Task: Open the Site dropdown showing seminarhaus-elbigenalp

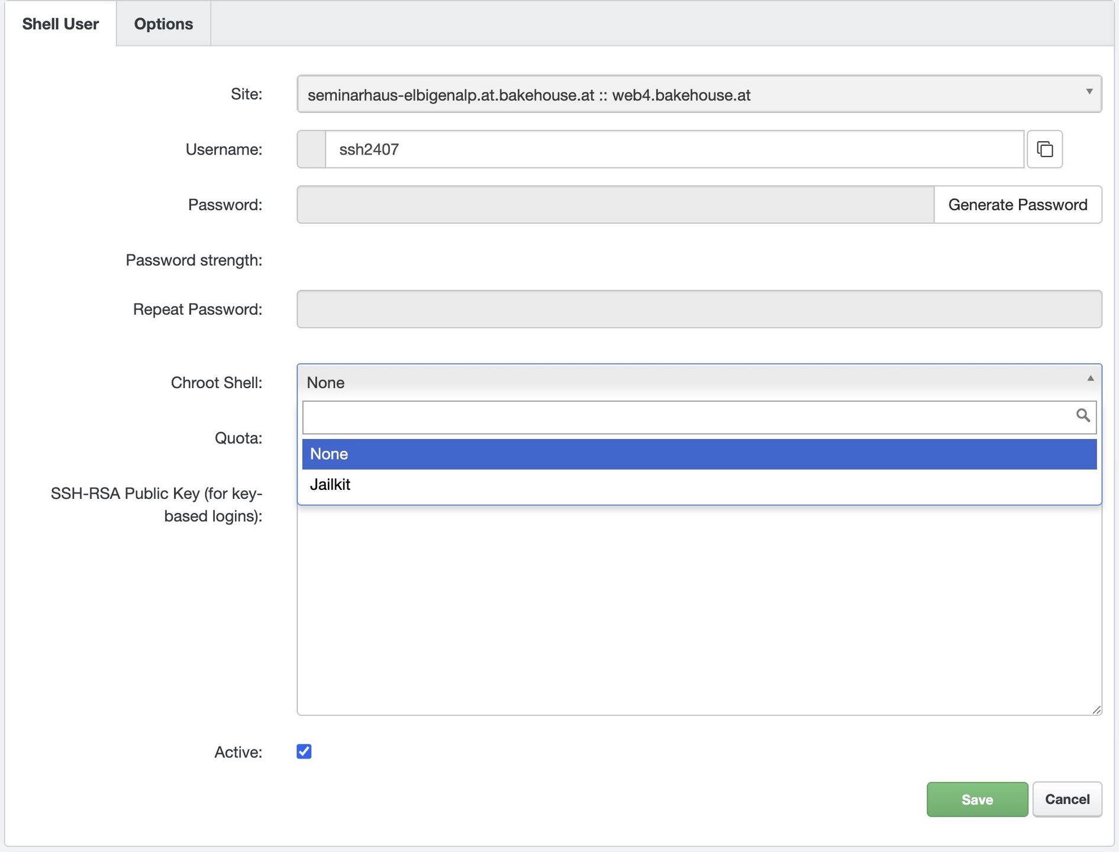Action: click(698, 94)
